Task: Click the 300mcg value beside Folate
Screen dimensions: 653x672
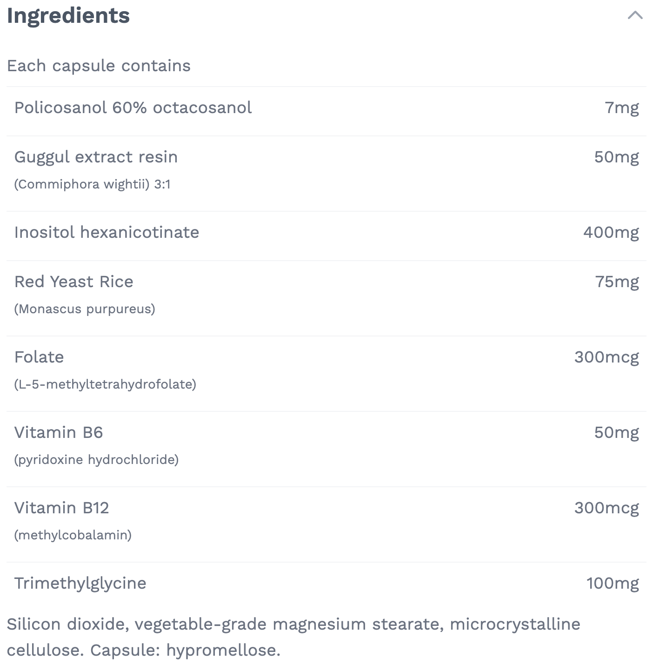Action: pyautogui.click(x=606, y=357)
